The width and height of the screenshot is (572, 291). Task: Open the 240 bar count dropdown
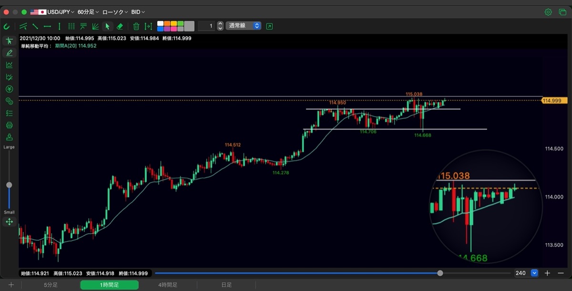(x=534, y=273)
